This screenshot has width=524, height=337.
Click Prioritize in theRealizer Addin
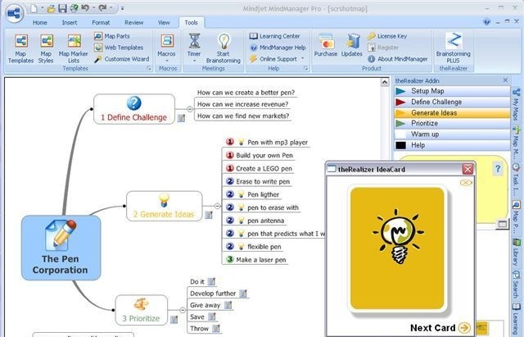[452, 123]
